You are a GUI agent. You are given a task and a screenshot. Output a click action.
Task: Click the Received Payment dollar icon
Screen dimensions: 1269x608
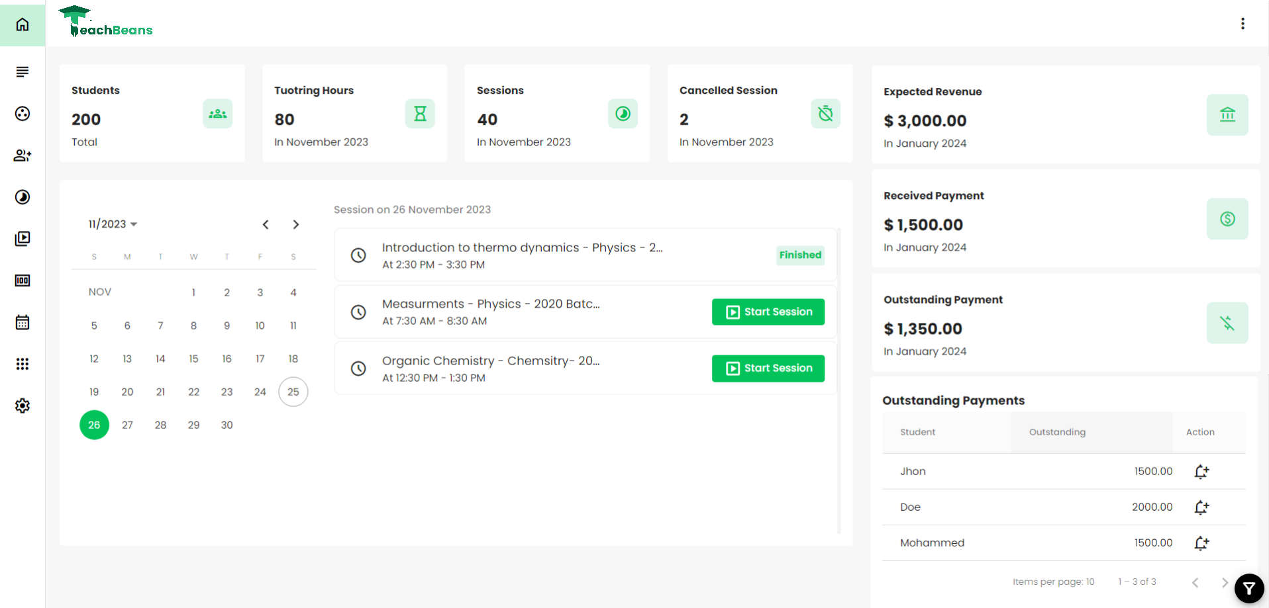point(1227,219)
